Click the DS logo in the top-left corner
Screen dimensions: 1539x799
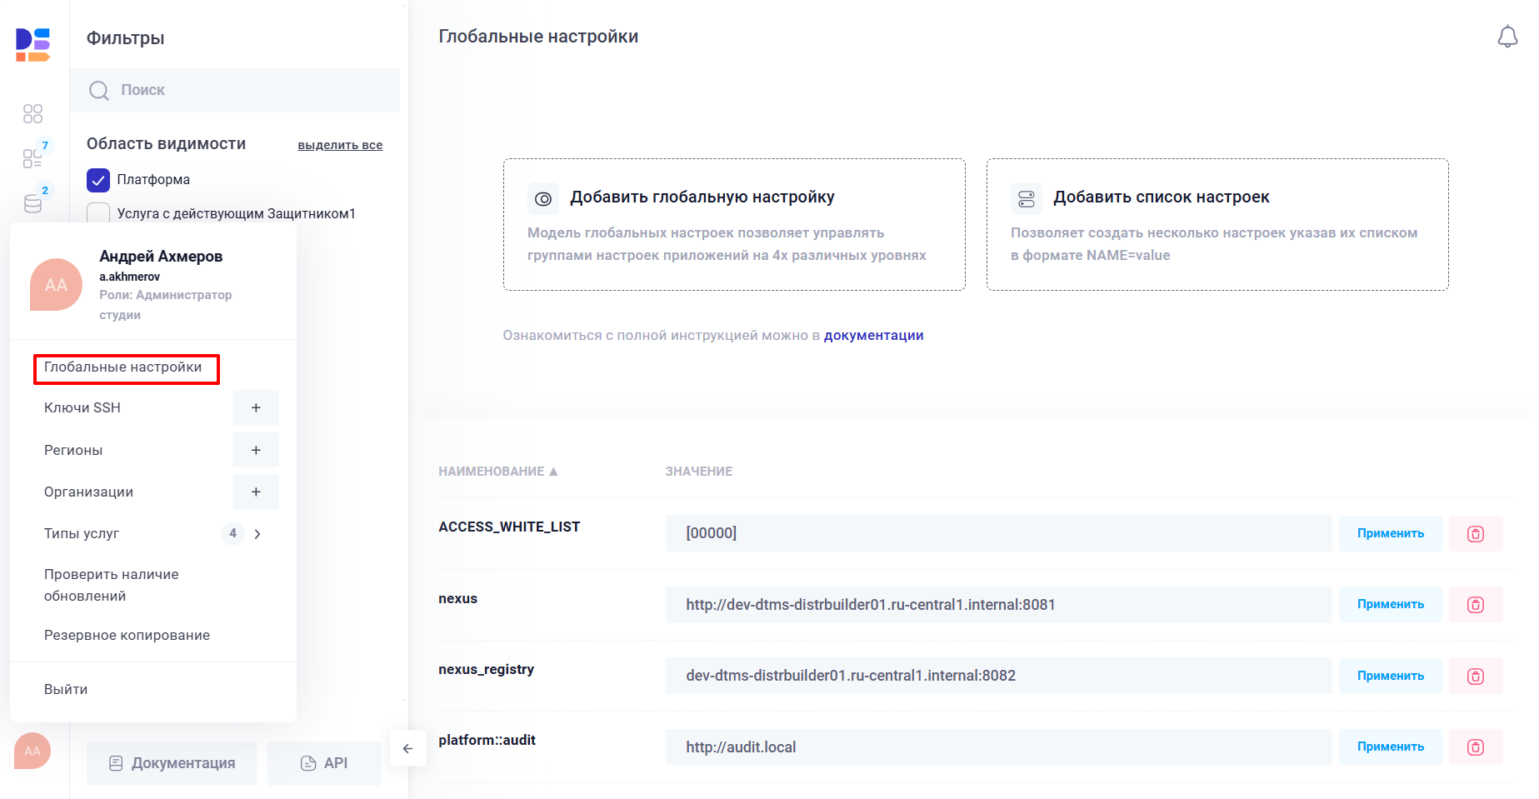pos(33,45)
